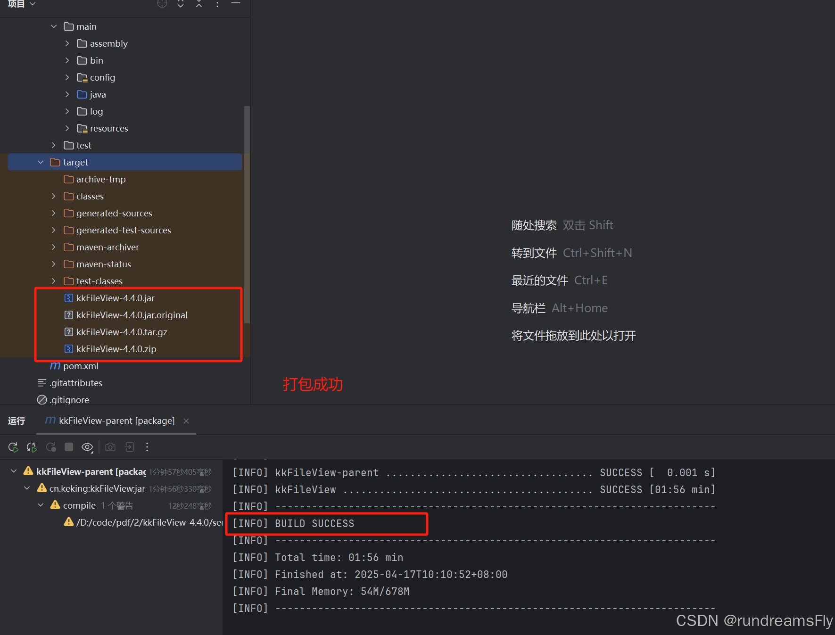Click warning icon beside the /D:/code/pdf path
The height and width of the screenshot is (635, 835).
click(69, 522)
